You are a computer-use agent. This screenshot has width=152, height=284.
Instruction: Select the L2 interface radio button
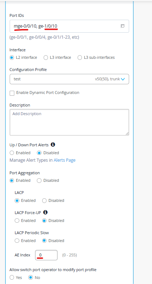tap(12, 58)
